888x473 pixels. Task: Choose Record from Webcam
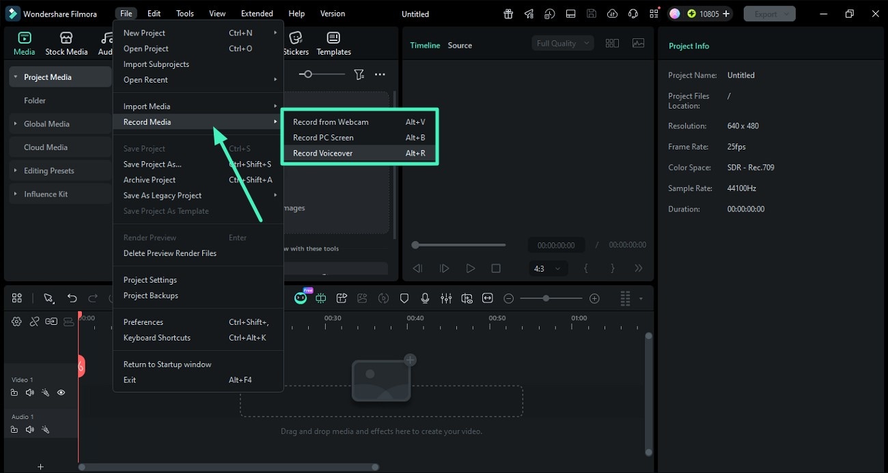(x=359, y=121)
